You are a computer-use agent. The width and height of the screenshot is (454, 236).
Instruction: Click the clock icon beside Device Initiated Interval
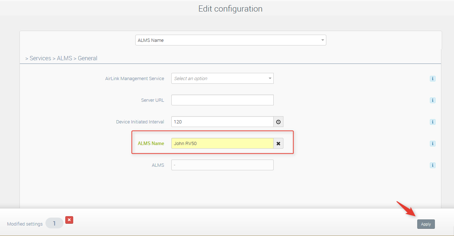[278, 122]
